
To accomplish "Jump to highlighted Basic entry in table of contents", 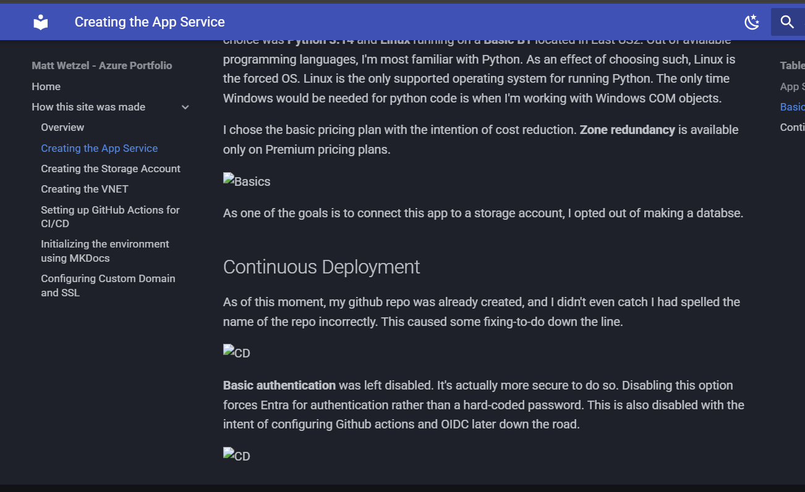I will coord(792,107).
